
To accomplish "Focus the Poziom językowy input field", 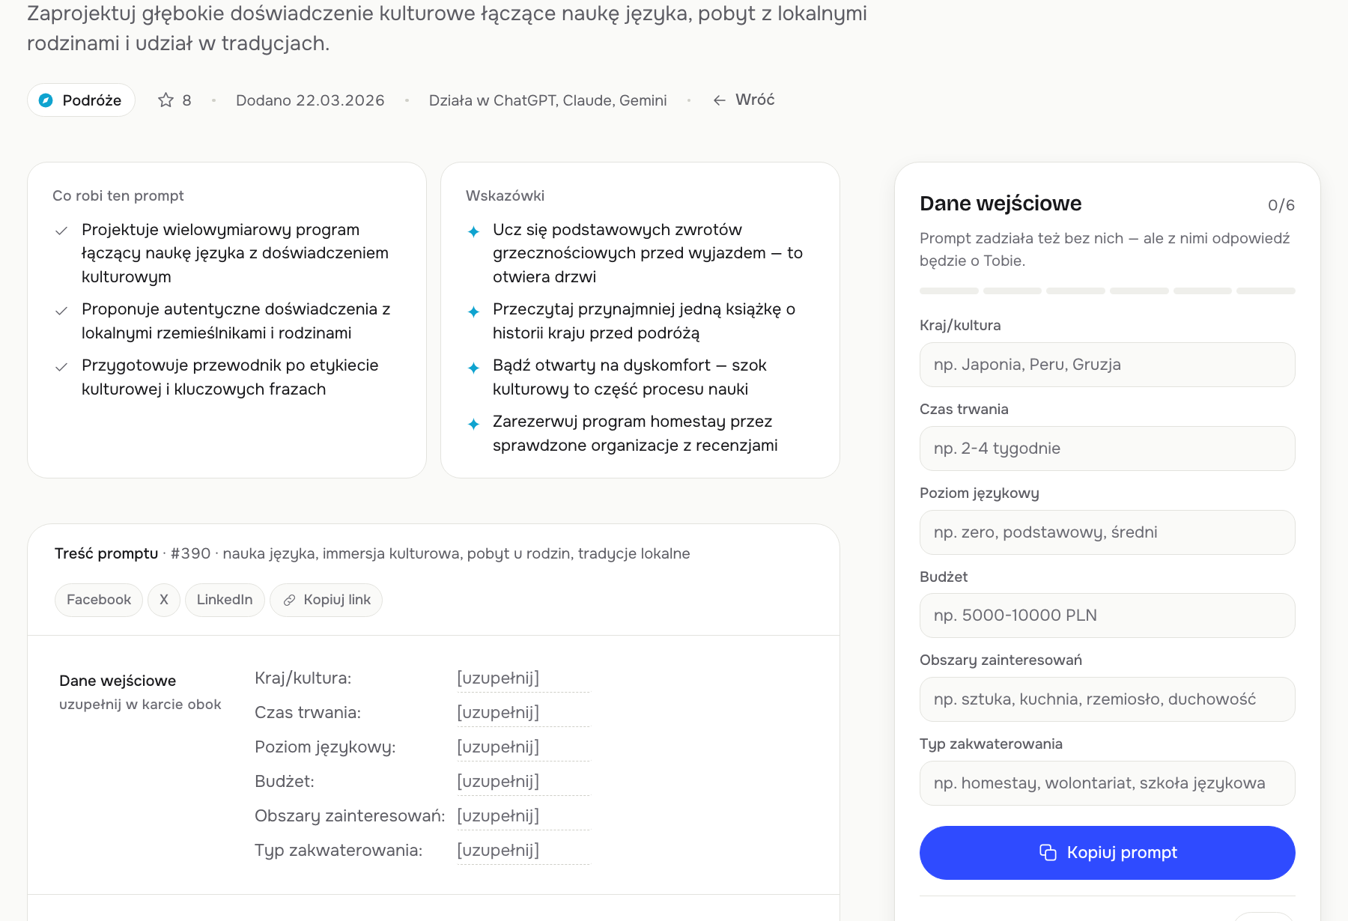I will click(1107, 532).
